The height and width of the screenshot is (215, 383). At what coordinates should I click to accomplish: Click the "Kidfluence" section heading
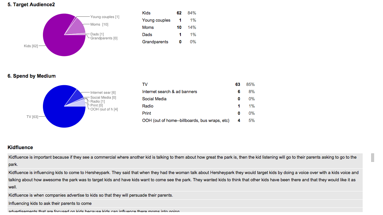tap(20, 147)
